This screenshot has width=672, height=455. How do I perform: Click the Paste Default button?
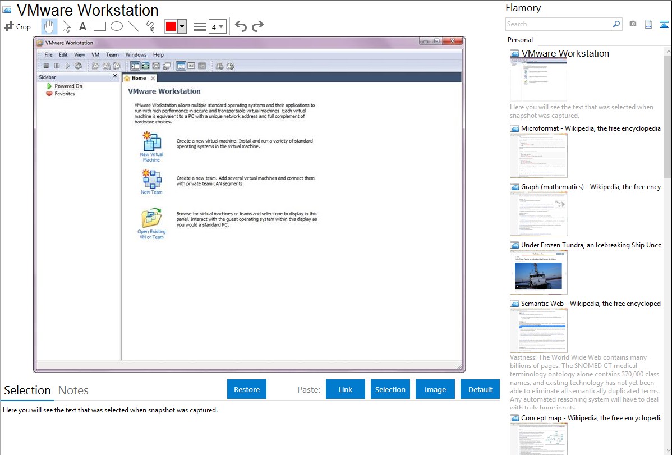point(480,389)
